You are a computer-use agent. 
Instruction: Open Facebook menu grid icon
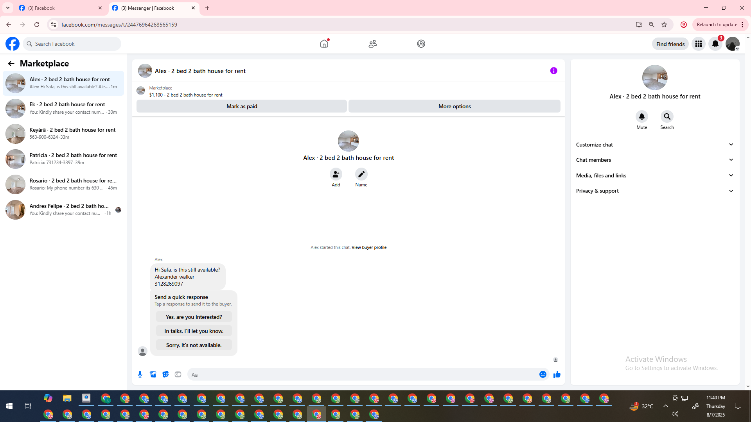tap(698, 44)
